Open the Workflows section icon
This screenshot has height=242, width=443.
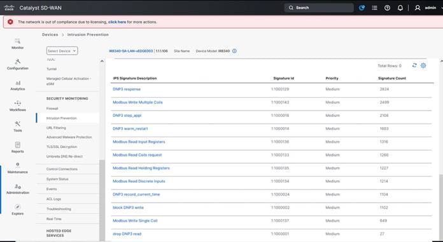(18, 104)
